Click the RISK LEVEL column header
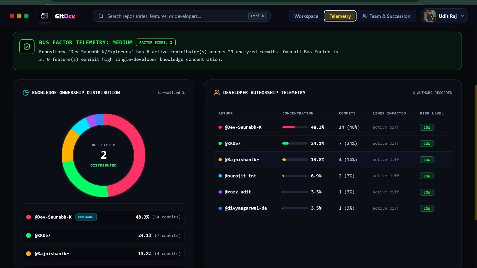477x268 pixels. [432, 113]
